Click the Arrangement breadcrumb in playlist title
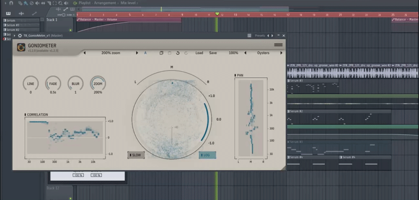Viewport: 419px width, 200px height. click(x=105, y=3)
